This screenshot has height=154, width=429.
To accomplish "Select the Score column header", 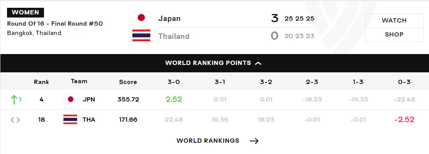I will (128, 82).
